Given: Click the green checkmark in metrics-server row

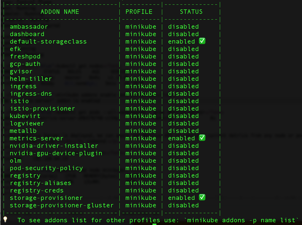Looking at the screenshot, I should (202, 138).
